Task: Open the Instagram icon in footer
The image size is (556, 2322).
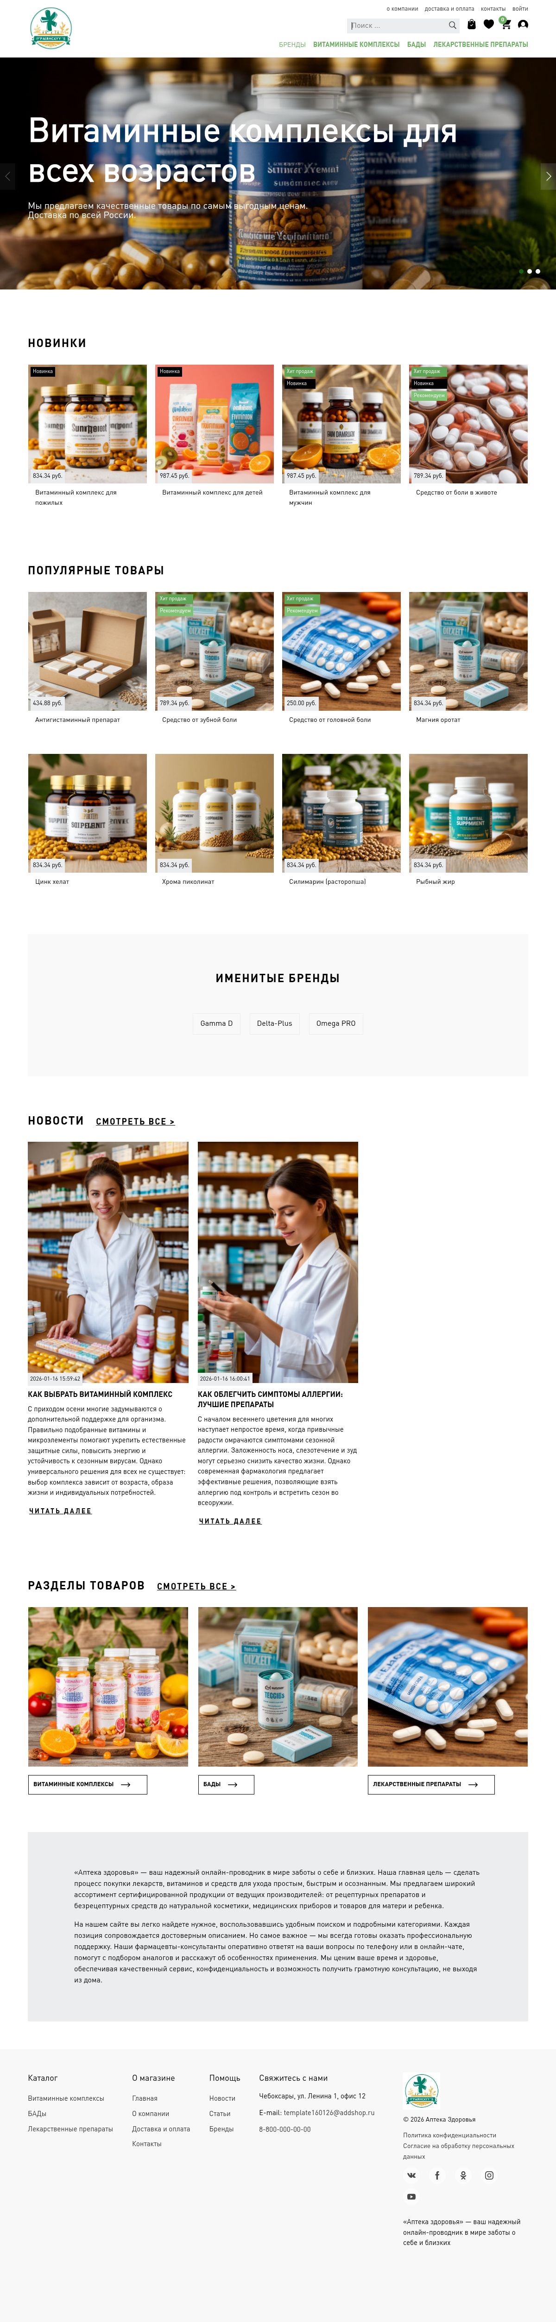Action: point(489,2175)
